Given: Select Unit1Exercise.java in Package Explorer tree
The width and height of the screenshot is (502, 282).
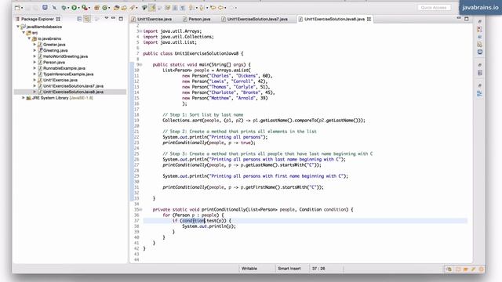Looking at the screenshot, I should coord(60,80).
